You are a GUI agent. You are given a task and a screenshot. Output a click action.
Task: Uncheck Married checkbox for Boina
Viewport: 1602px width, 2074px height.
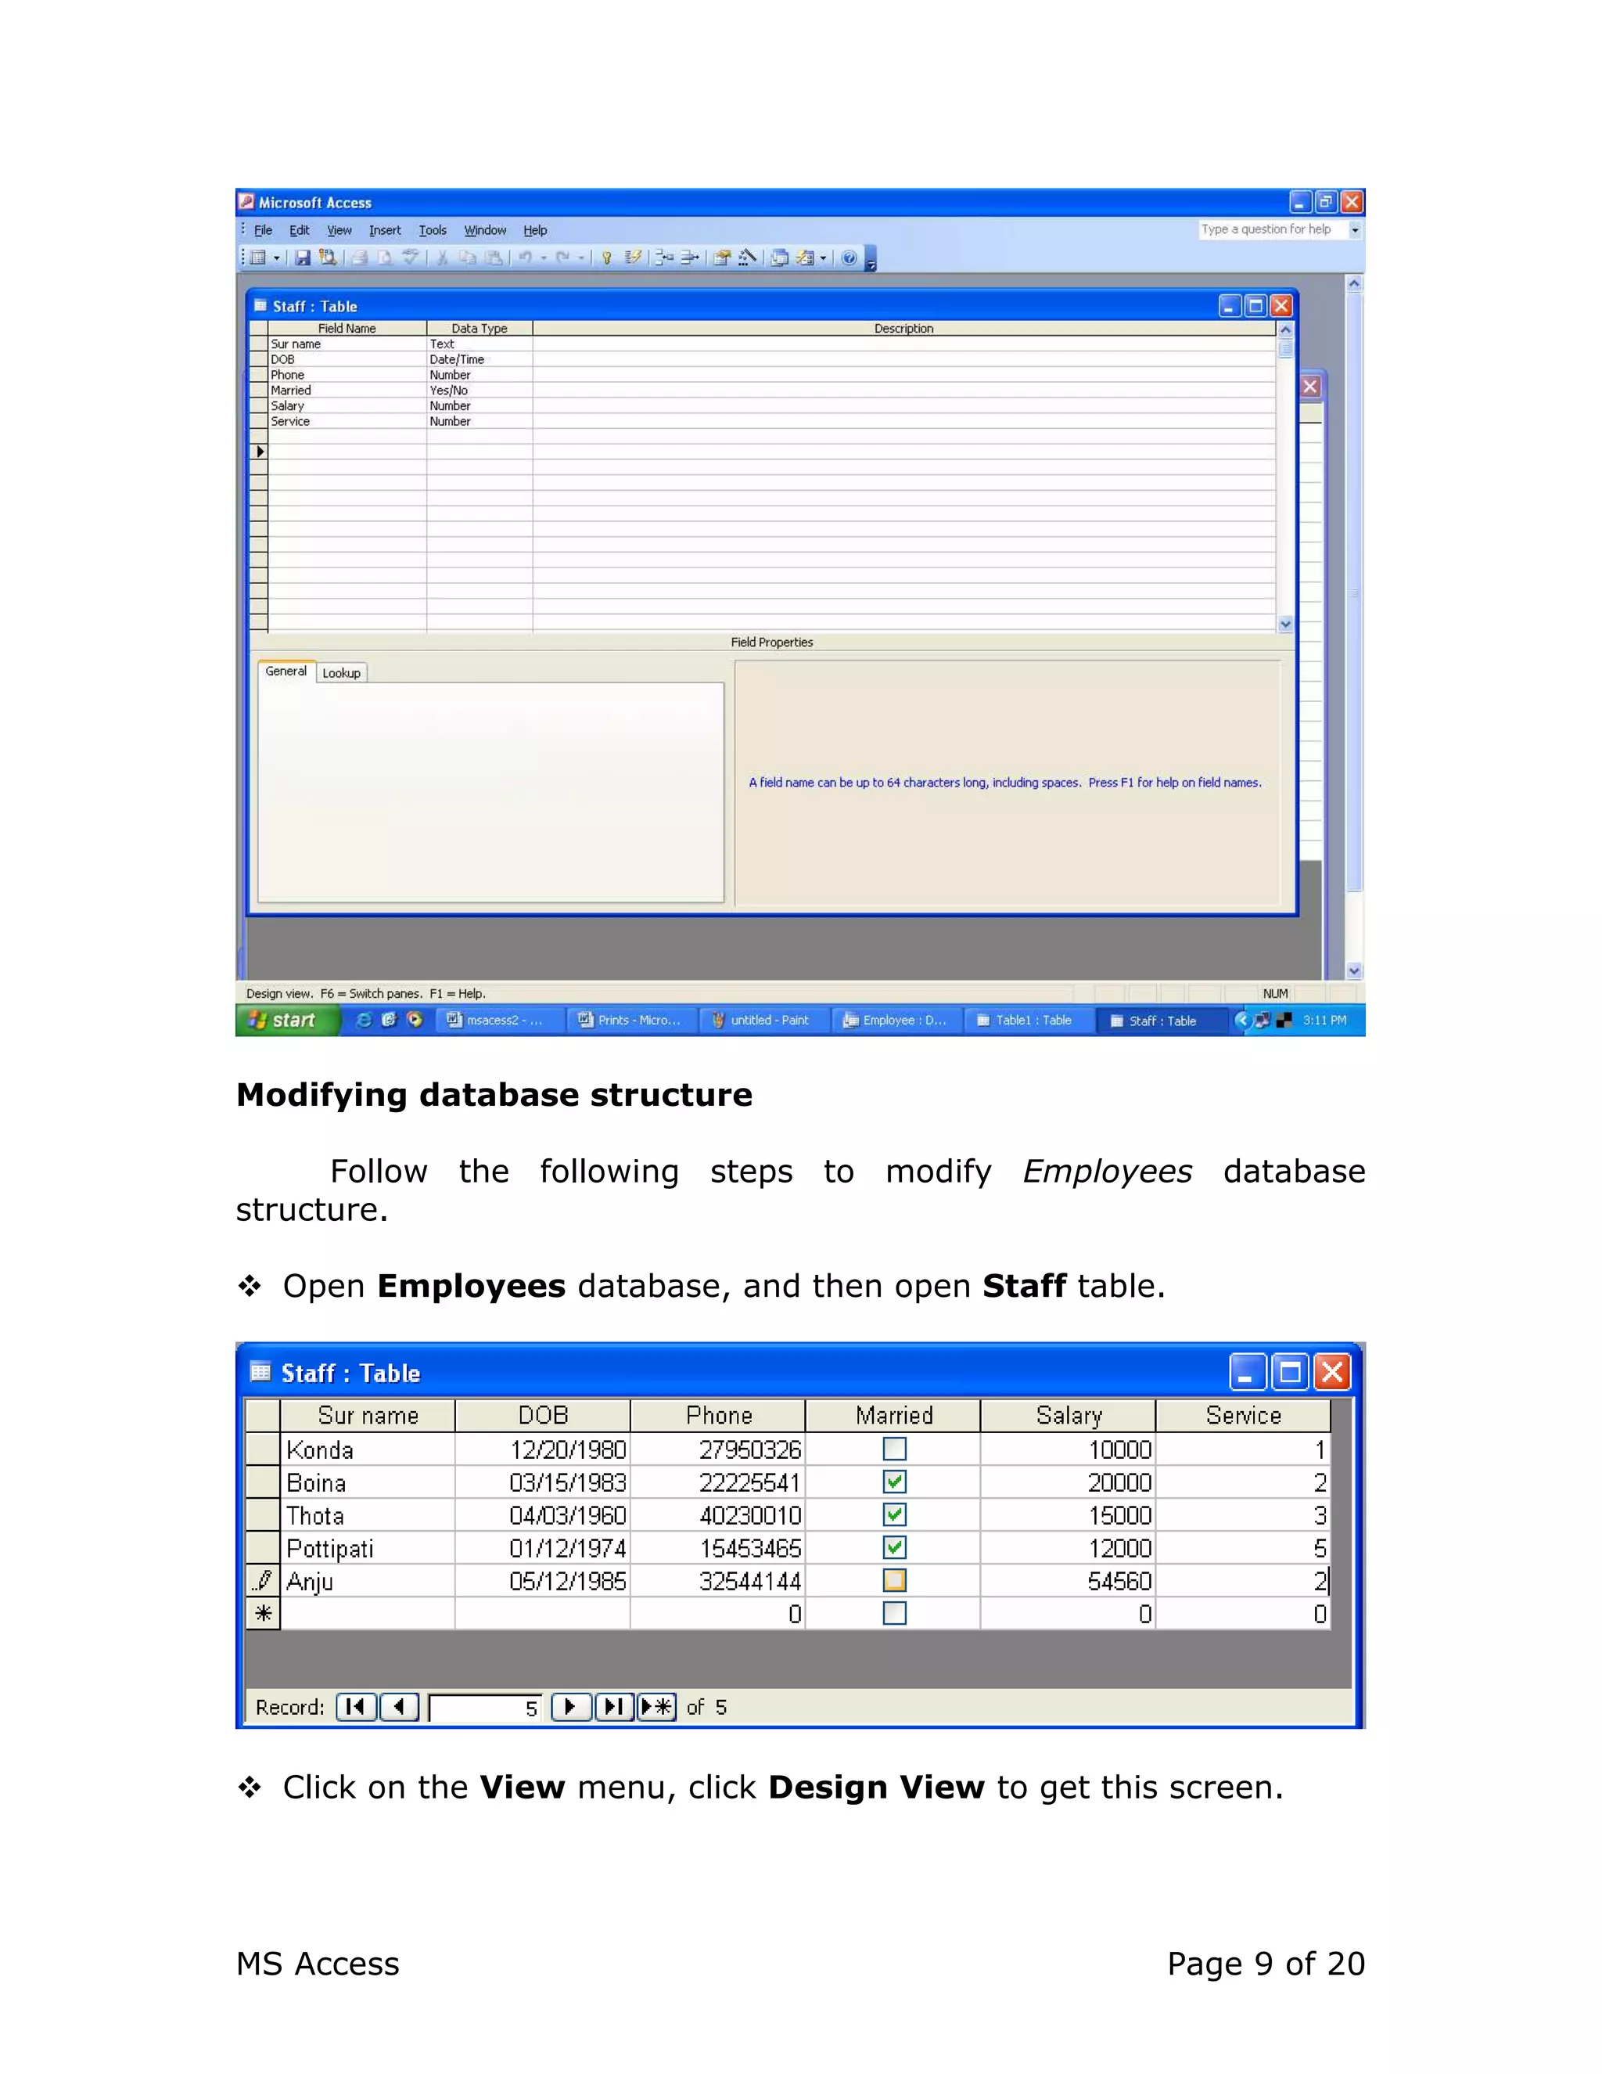(x=894, y=1482)
